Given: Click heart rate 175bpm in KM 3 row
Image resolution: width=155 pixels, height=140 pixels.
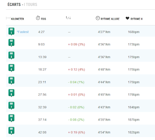Looking at the screenshot, I should click(134, 57).
